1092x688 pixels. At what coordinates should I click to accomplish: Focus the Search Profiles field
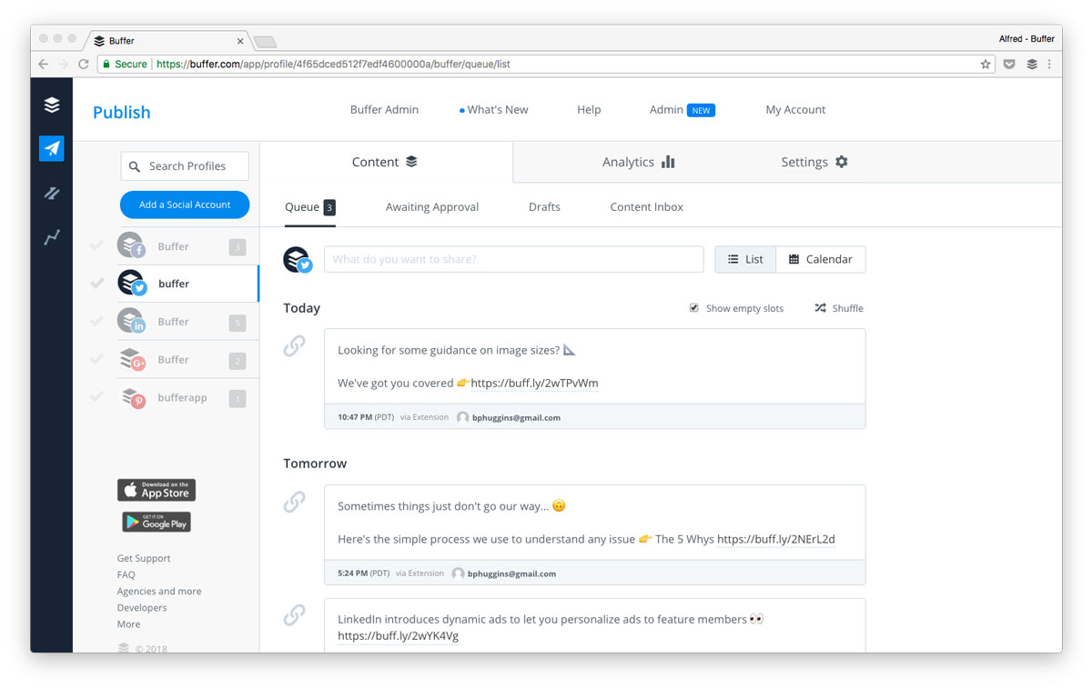coord(185,166)
